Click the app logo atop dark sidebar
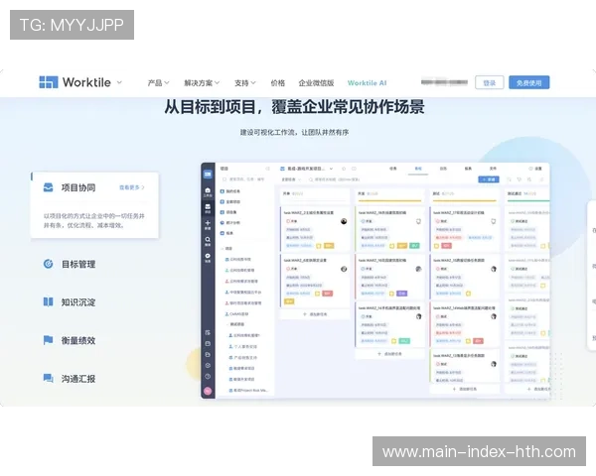Screen dimensions: 596x476 click(208, 175)
